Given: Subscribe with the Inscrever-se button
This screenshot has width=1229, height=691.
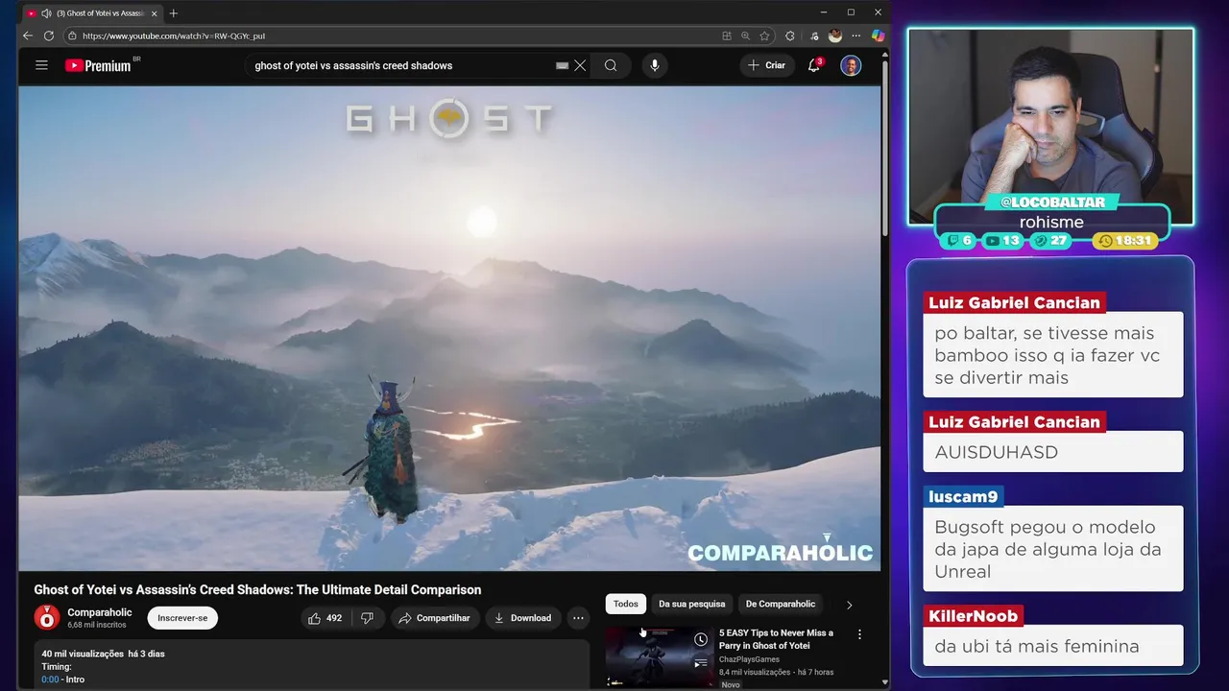Looking at the screenshot, I should [182, 618].
